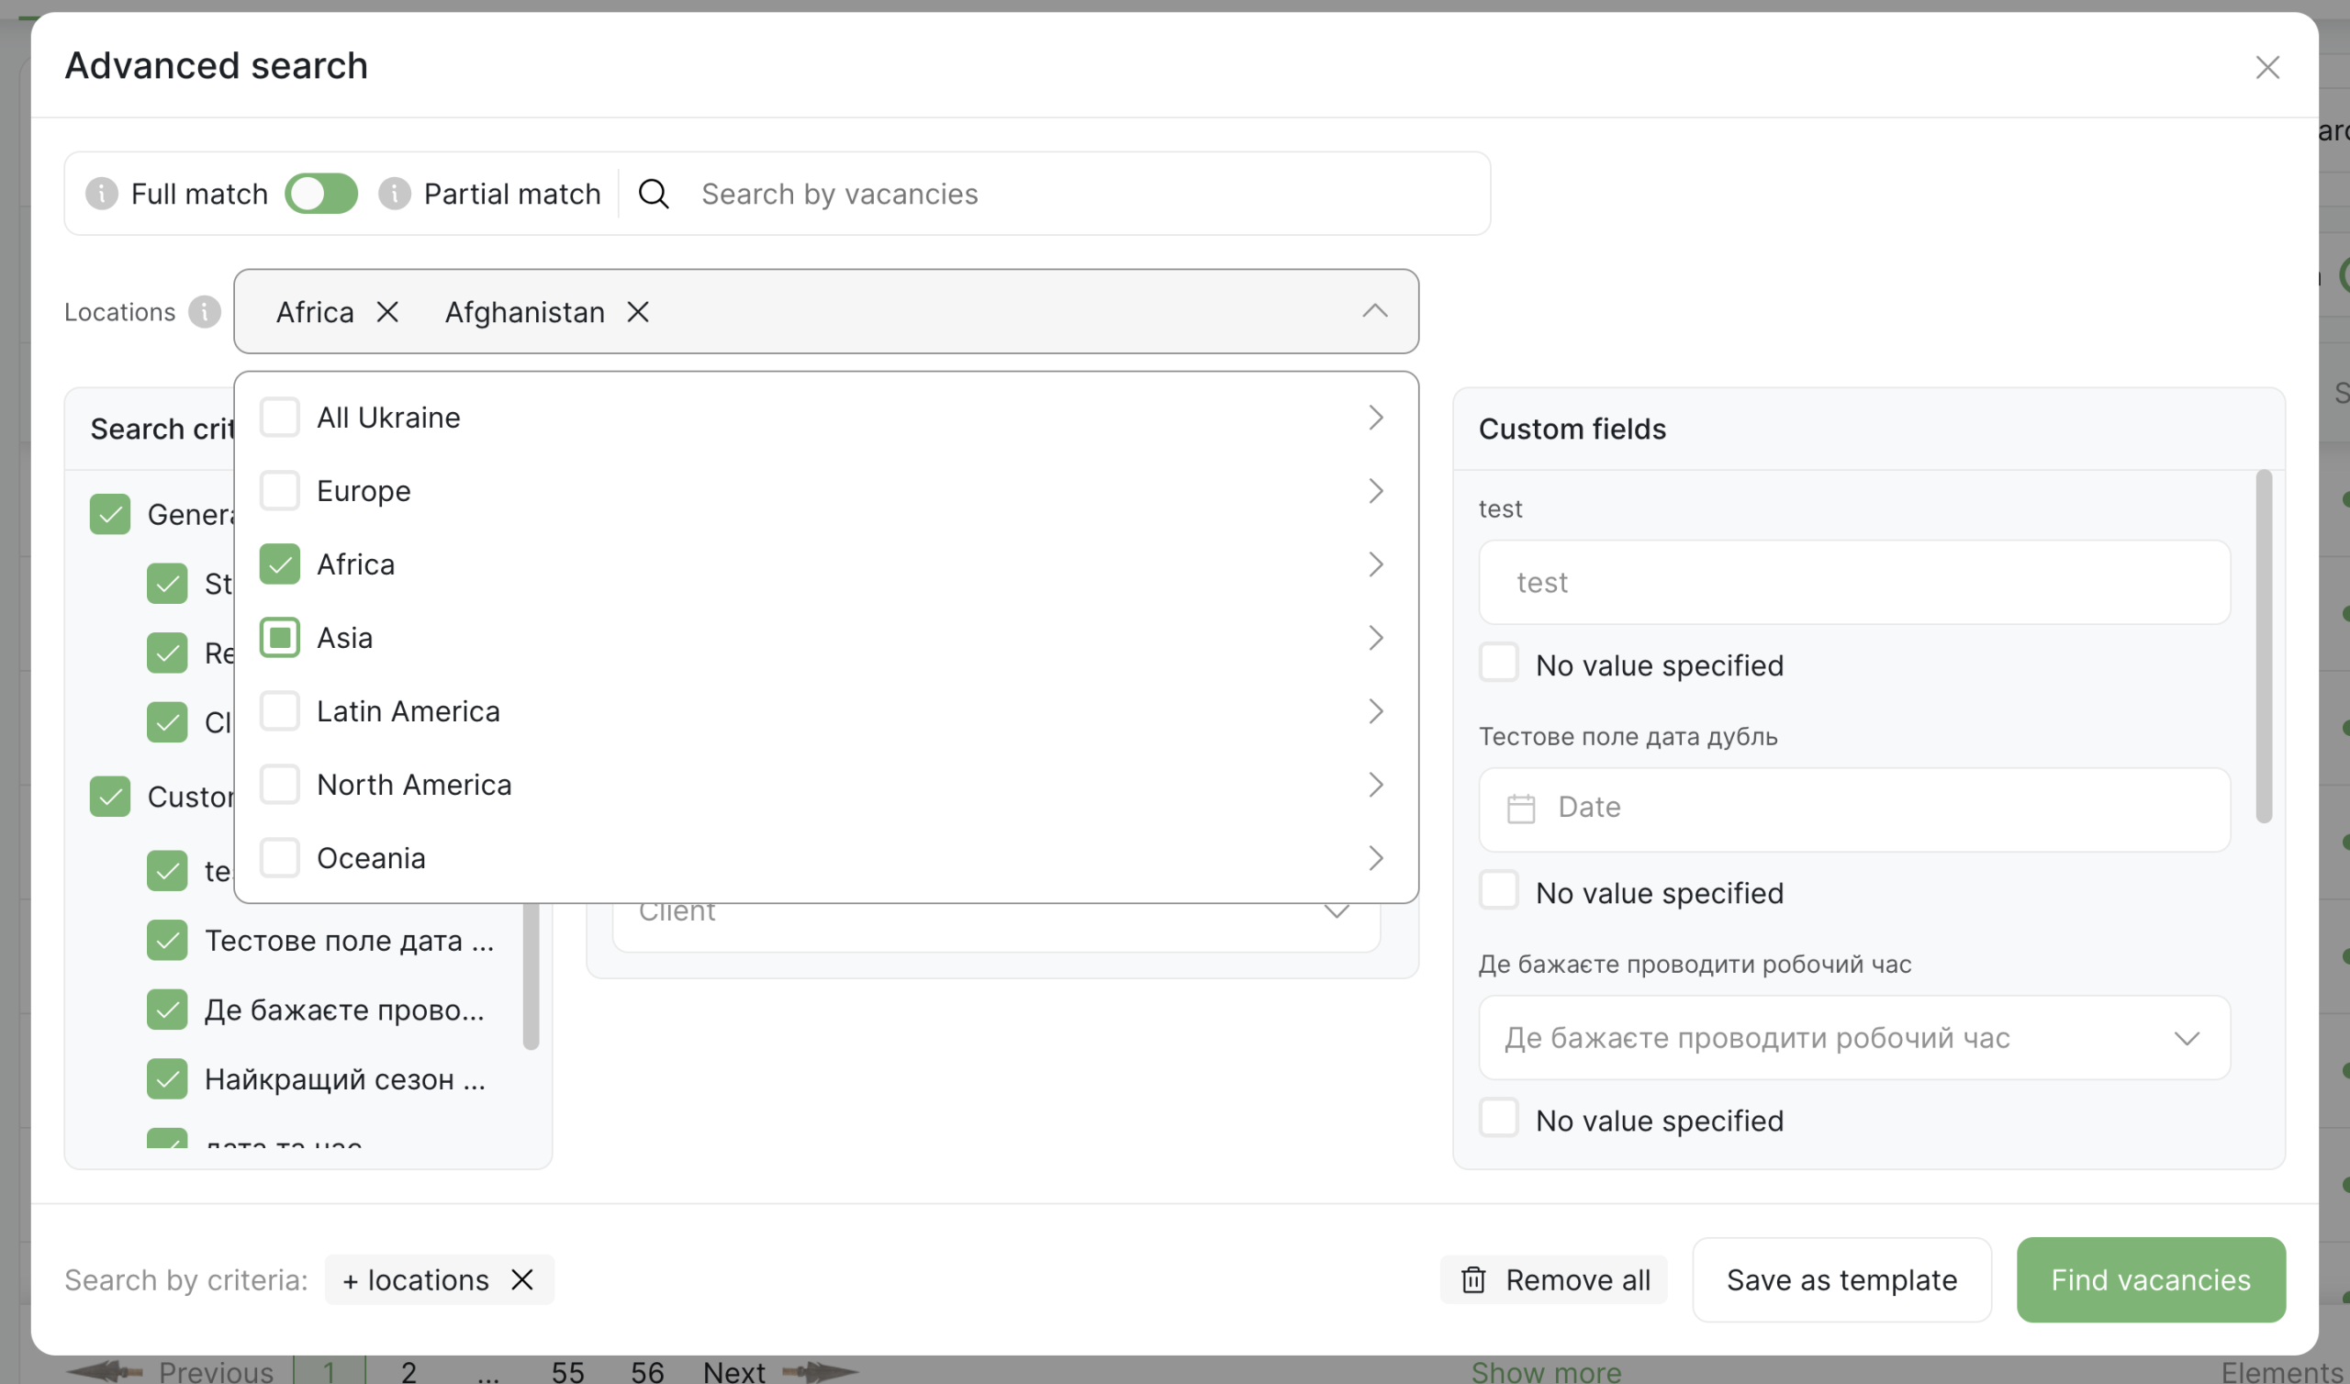Switch the Full/Partial match toggle
This screenshot has width=2350, height=1384.
pos(321,194)
